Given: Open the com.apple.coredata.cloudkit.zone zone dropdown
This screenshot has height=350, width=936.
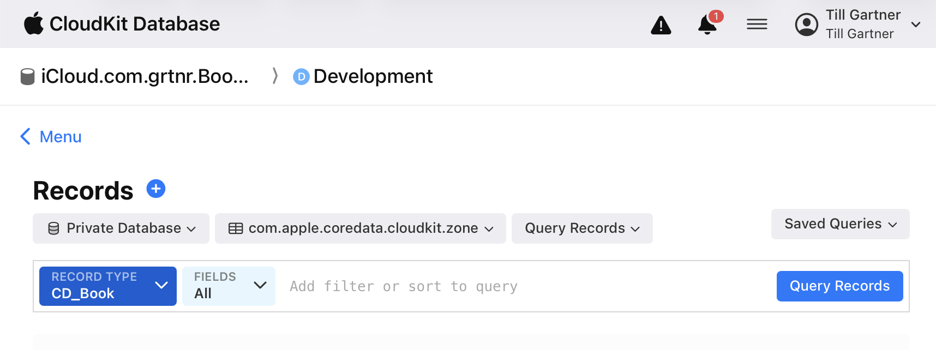Looking at the screenshot, I should 360,228.
